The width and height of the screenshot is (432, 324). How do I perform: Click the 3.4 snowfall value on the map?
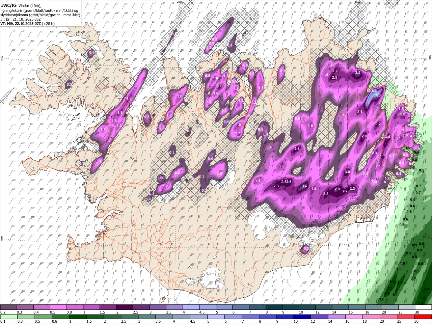point(387,137)
